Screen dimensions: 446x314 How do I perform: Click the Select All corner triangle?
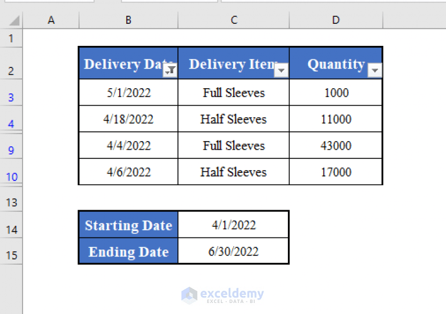pyautogui.click(x=13, y=21)
